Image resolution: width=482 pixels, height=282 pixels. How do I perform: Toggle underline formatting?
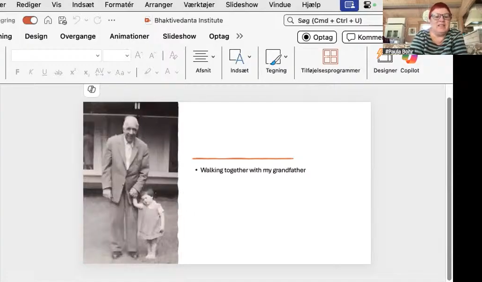pos(44,72)
